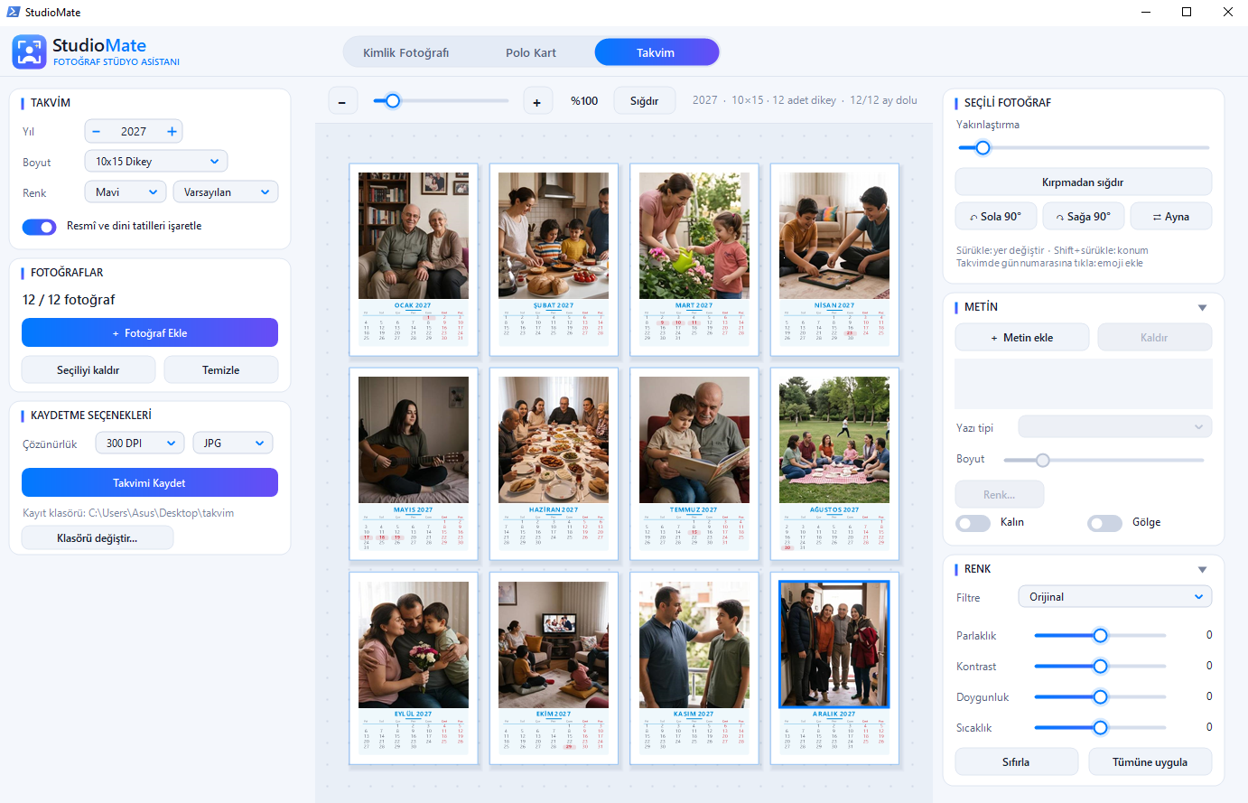
Task: Click Seçiliyi kaldır button
Action: (88, 370)
